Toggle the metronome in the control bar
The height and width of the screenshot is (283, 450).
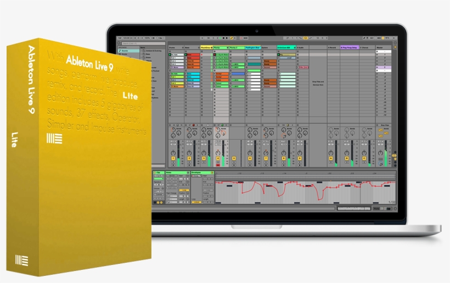154,38
